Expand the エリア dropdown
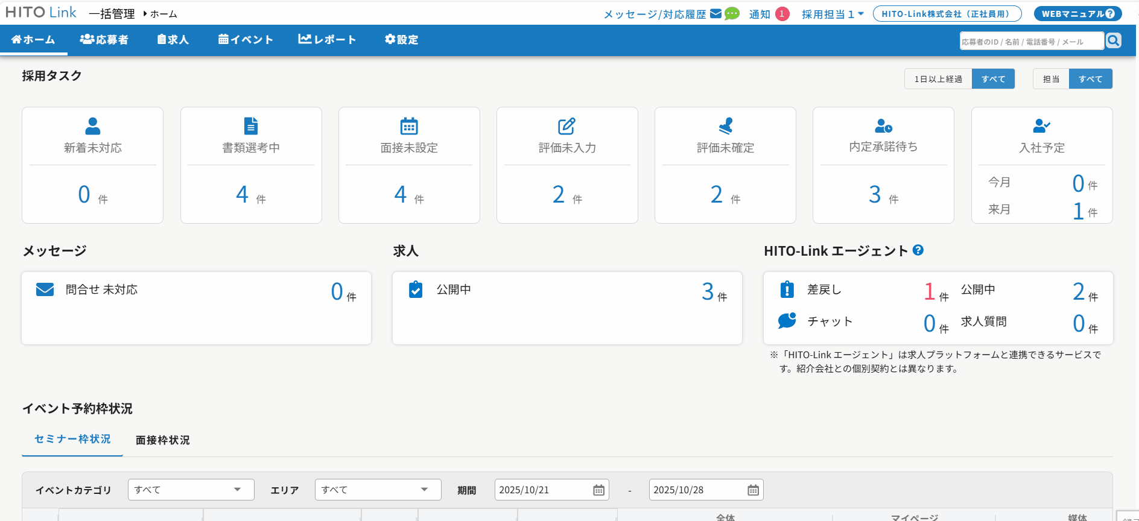This screenshot has width=1139, height=521. tap(378, 490)
